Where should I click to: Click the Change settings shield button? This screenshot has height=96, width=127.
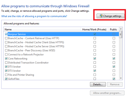coord(110,16)
